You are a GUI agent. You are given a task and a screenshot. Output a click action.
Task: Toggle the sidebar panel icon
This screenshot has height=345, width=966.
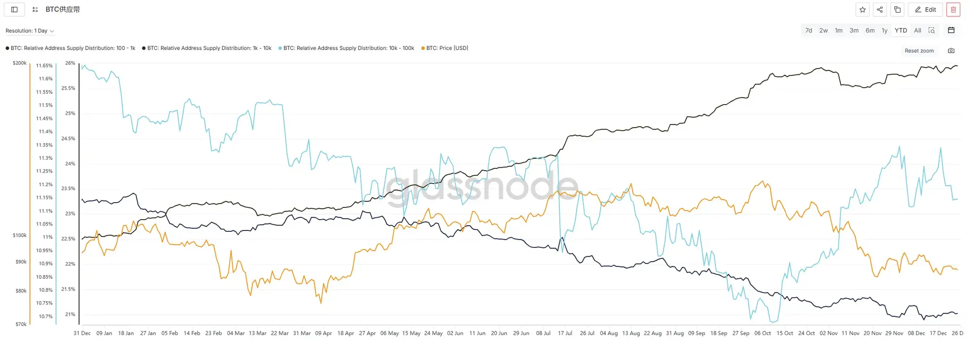click(x=14, y=9)
